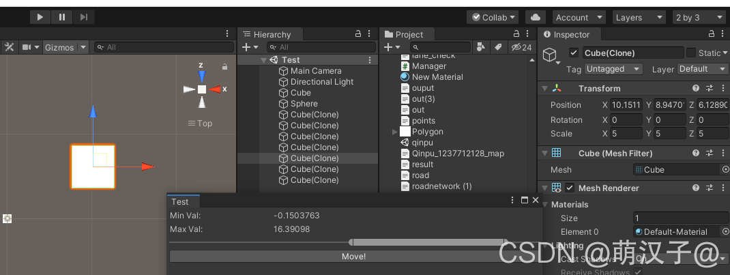The height and width of the screenshot is (275, 730).
Task: Open the Layers dropdown in top toolbar
Action: 639,17
